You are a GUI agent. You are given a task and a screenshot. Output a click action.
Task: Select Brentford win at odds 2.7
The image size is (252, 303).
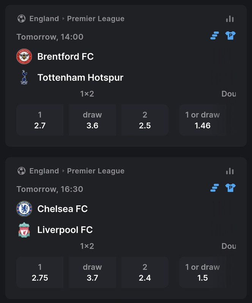(40, 120)
